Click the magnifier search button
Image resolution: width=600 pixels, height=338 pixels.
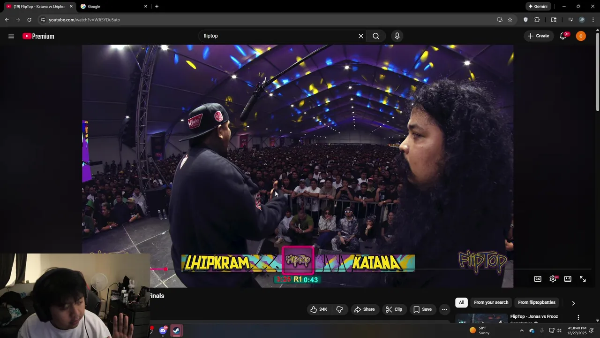[376, 36]
